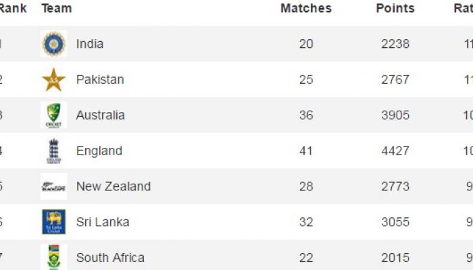Select the Cricket Australia shield logo
Viewport: 473px width, 270px height.
(53, 115)
